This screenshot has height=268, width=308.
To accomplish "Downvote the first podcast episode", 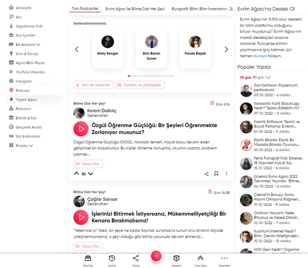I will (x=91, y=174).
